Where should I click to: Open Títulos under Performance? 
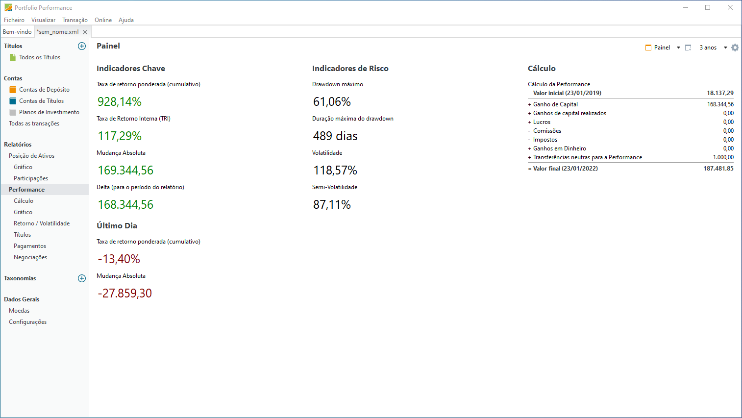click(22, 235)
